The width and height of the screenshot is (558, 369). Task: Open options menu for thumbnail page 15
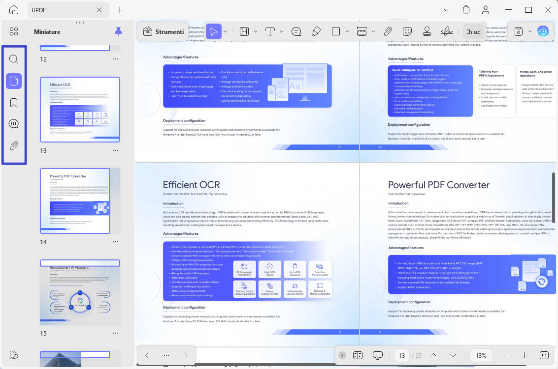coord(116,333)
